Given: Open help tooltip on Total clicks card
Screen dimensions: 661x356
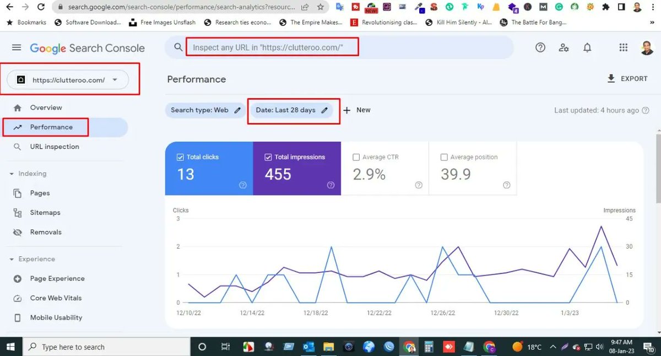Looking at the screenshot, I should (x=243, y=185).
